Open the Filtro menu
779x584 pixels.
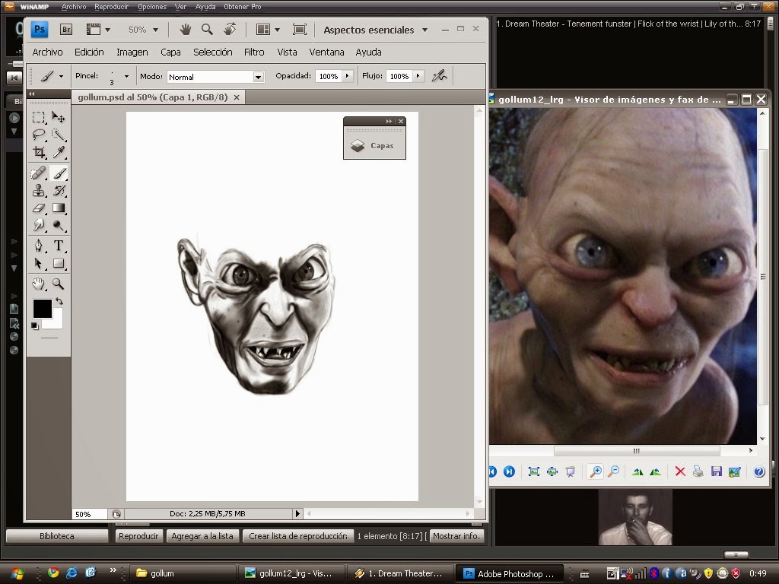(254, 52)
